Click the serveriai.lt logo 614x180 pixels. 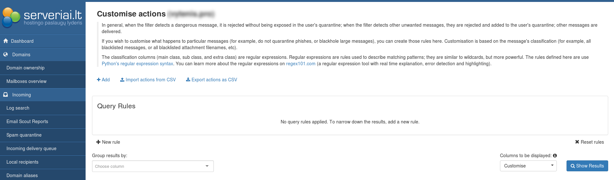(42, 17)
